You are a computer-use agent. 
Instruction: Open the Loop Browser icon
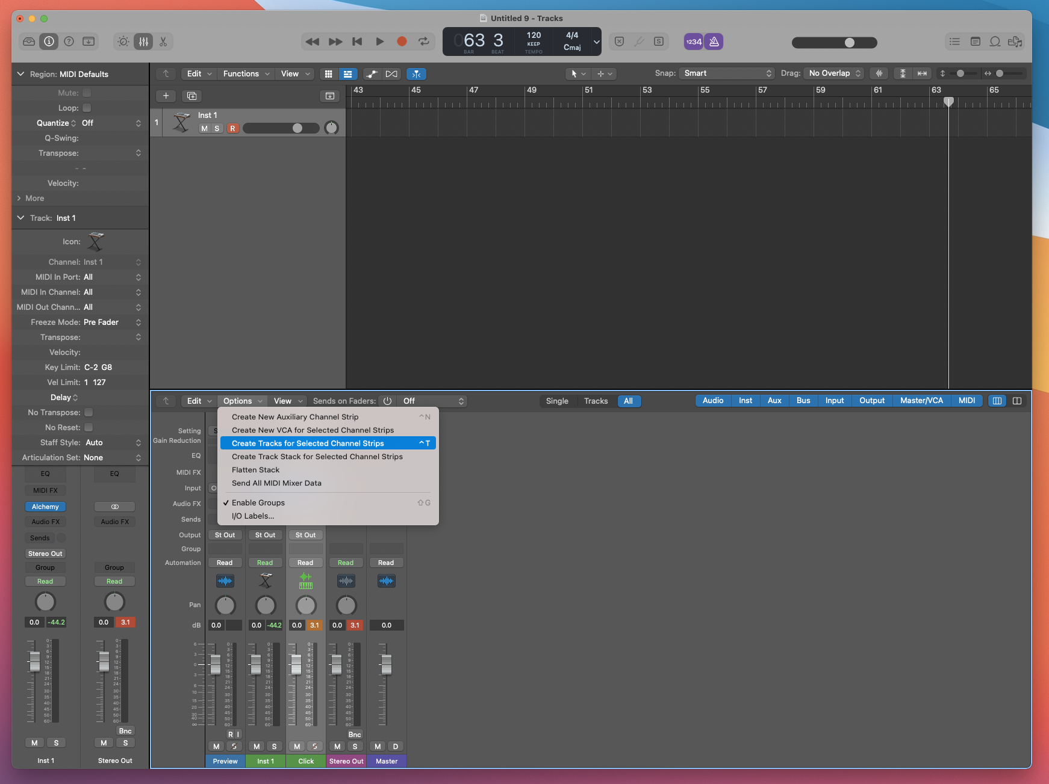pos(995,42)
